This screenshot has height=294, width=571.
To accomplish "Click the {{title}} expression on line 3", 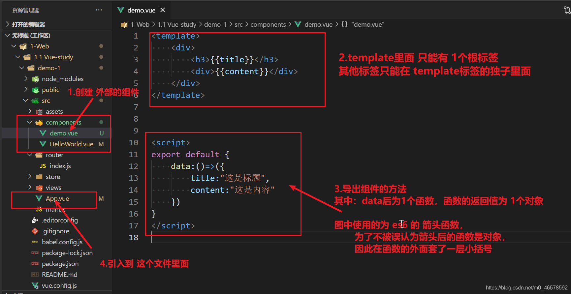I will tap(232, 59).
